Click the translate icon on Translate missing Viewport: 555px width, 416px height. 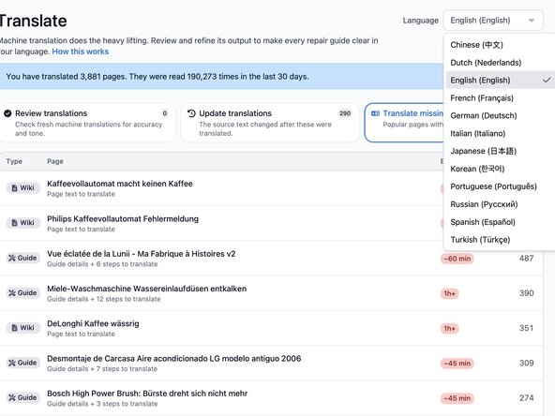pos(375,113)
